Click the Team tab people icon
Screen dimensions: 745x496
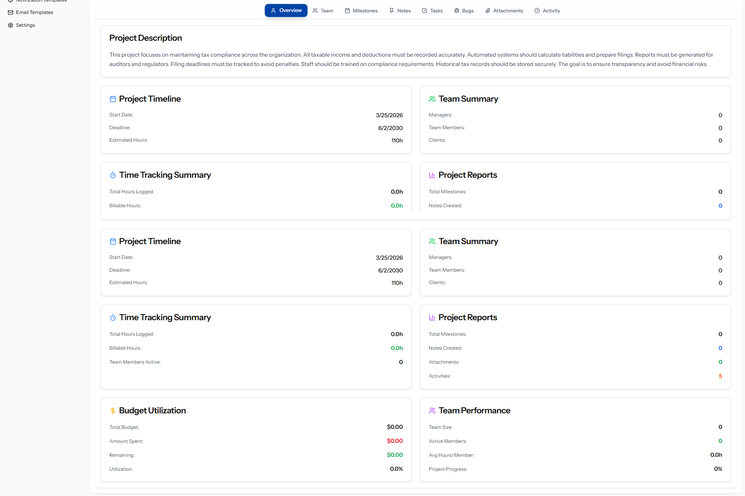[315, 11]
